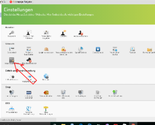The width and height of the screenshot is (155, 125).
Task: Open the Formular Archiv folder icon
Action: 149,49
